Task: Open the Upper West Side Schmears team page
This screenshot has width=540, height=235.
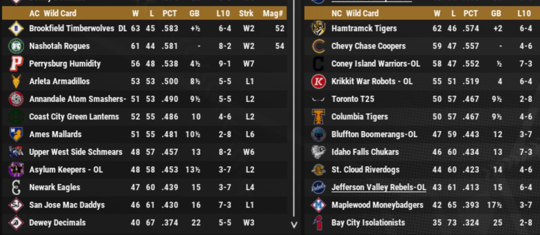Action: (x=76, y=152)
